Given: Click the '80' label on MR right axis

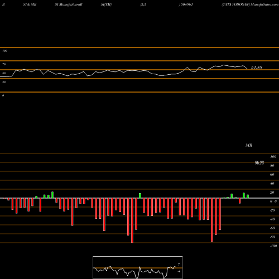Looking at the screenshot, I should pyautogui.click(x=272, y=166).
